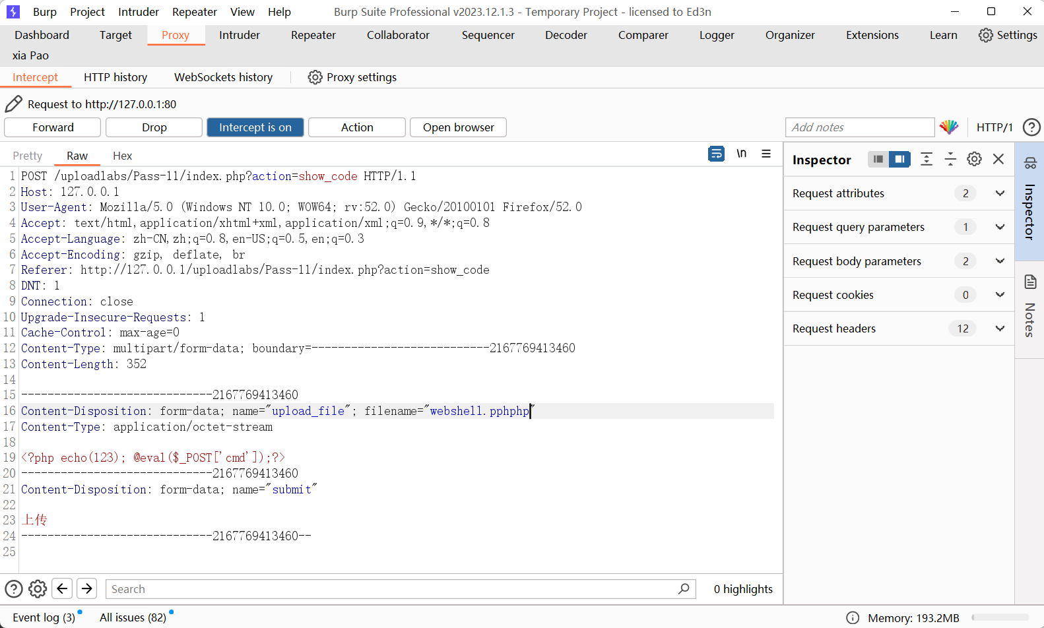Click the memory info icon in status bar
This screenshot has height=628, width=1044.
853,617
